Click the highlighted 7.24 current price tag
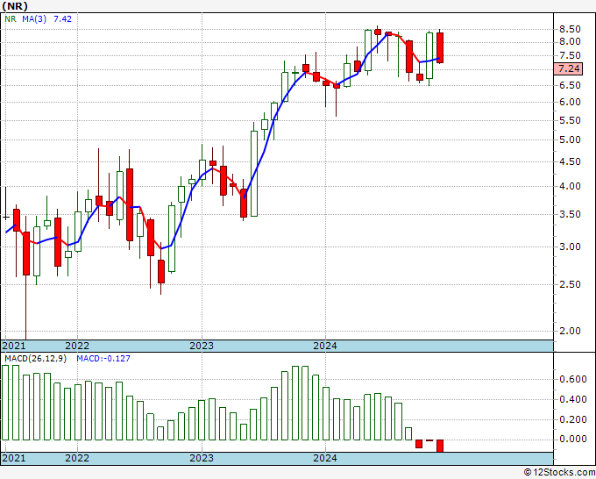This screenshot has height=479, width=596. [569, 68]
